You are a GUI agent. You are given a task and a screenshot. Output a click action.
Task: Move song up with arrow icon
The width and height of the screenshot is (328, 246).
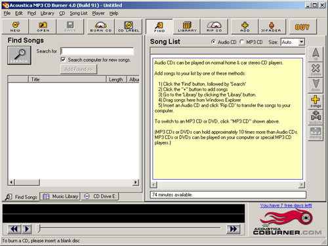tap(316, 54)
